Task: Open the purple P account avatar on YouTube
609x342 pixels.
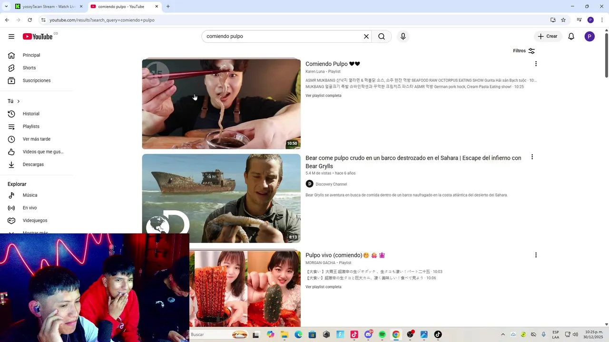Action: 589,37
